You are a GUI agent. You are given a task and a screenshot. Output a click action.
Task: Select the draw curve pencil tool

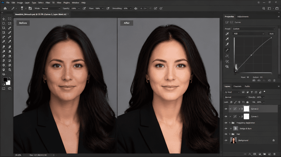[x=227, y=56]
